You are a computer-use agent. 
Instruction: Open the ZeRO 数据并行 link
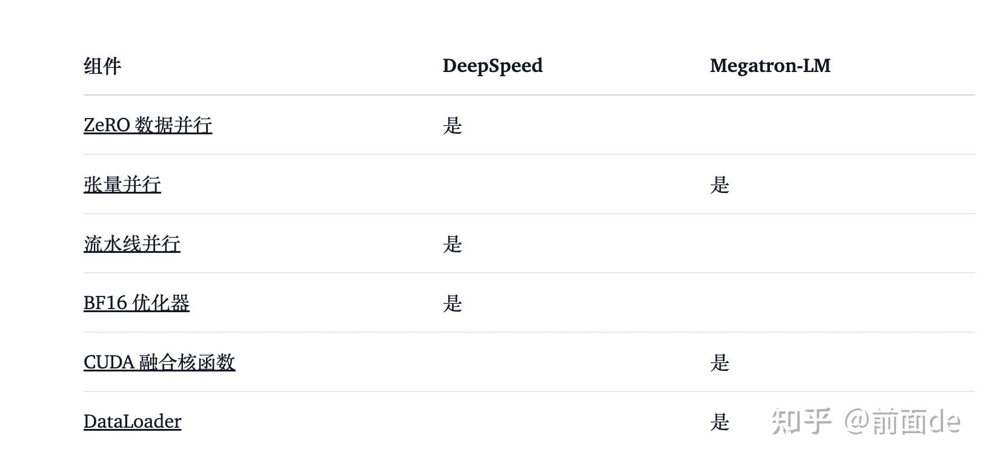[x=148, y=125]
